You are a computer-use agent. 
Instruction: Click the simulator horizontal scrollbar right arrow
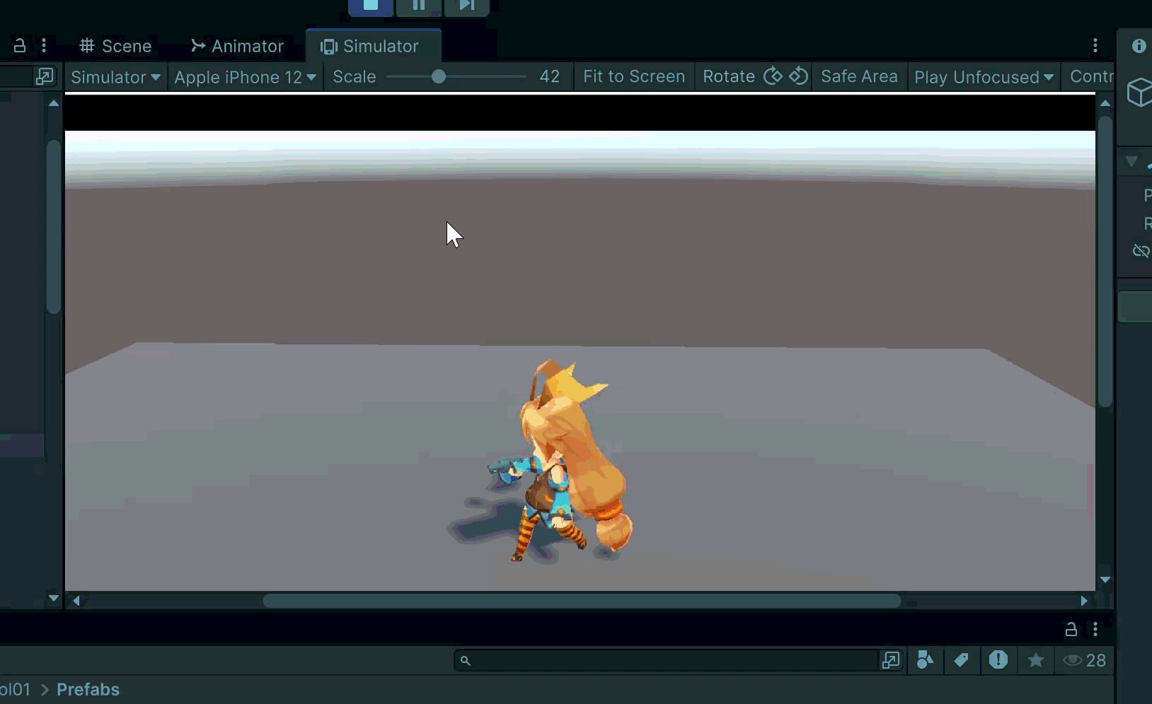point(1084,601)
